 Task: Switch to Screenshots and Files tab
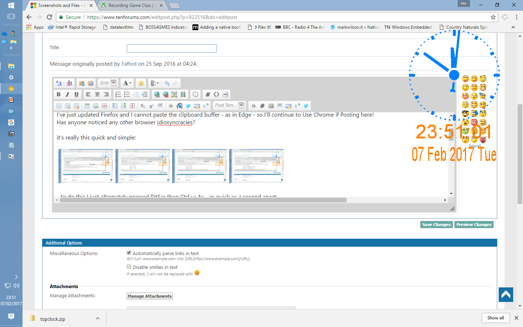(62, 5)
